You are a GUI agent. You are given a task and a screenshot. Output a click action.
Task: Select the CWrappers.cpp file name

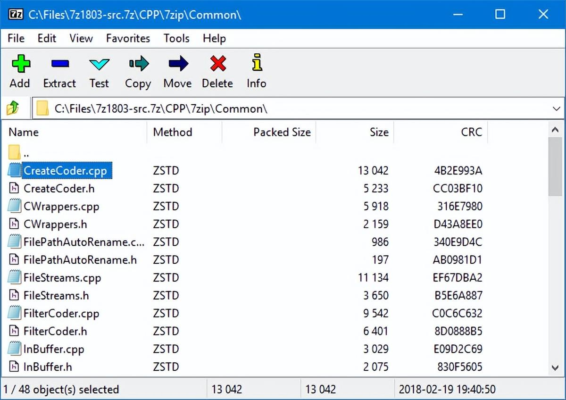click(x=61, y=206)
